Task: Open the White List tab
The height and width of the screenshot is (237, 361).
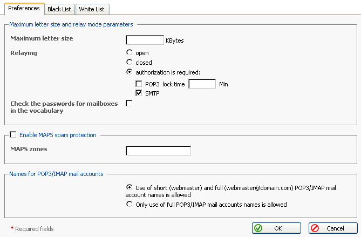Action: 91,9
